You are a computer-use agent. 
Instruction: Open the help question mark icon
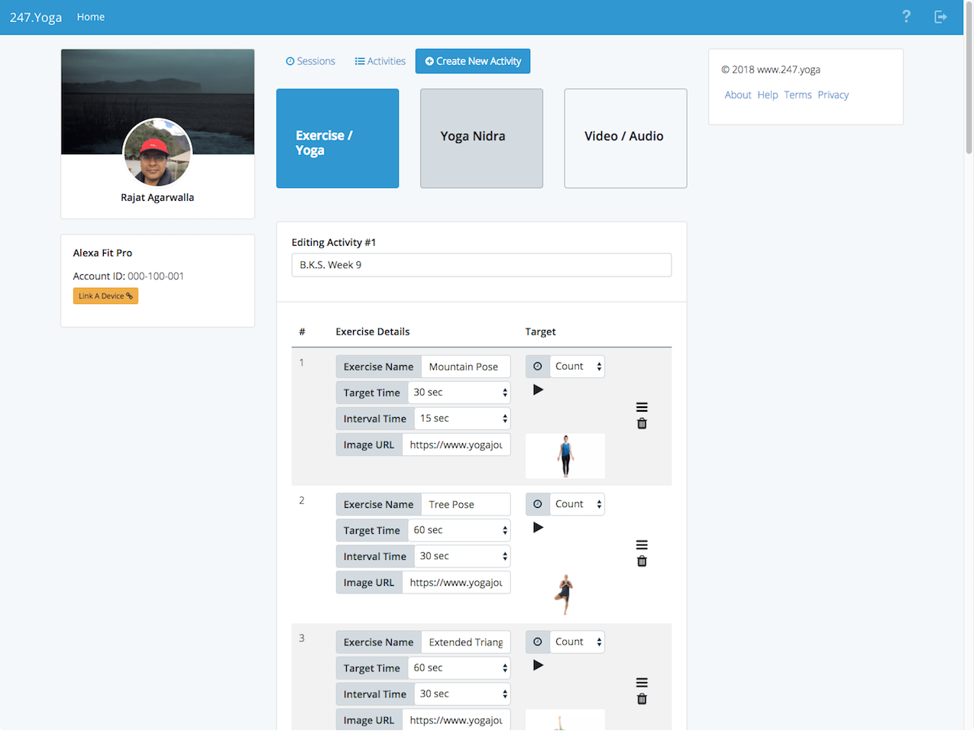906,17
